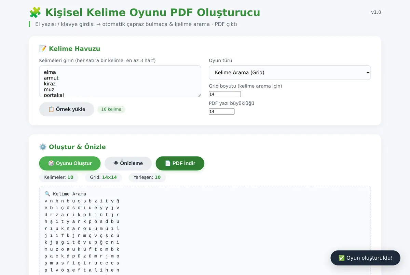Click the grid row starting 'm u z ö a u k'
Image resolution: width=410 pixels, height=275 pixels.
pyautogui.click(x=82, y=249)
